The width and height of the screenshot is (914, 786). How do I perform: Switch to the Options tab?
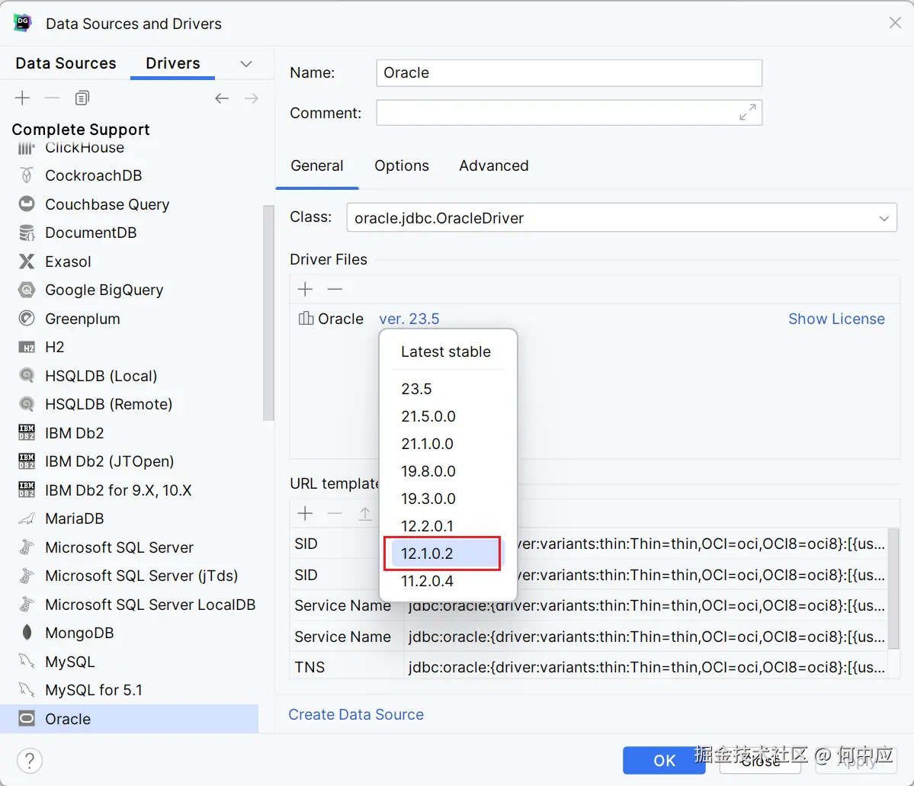pos(402,165)
